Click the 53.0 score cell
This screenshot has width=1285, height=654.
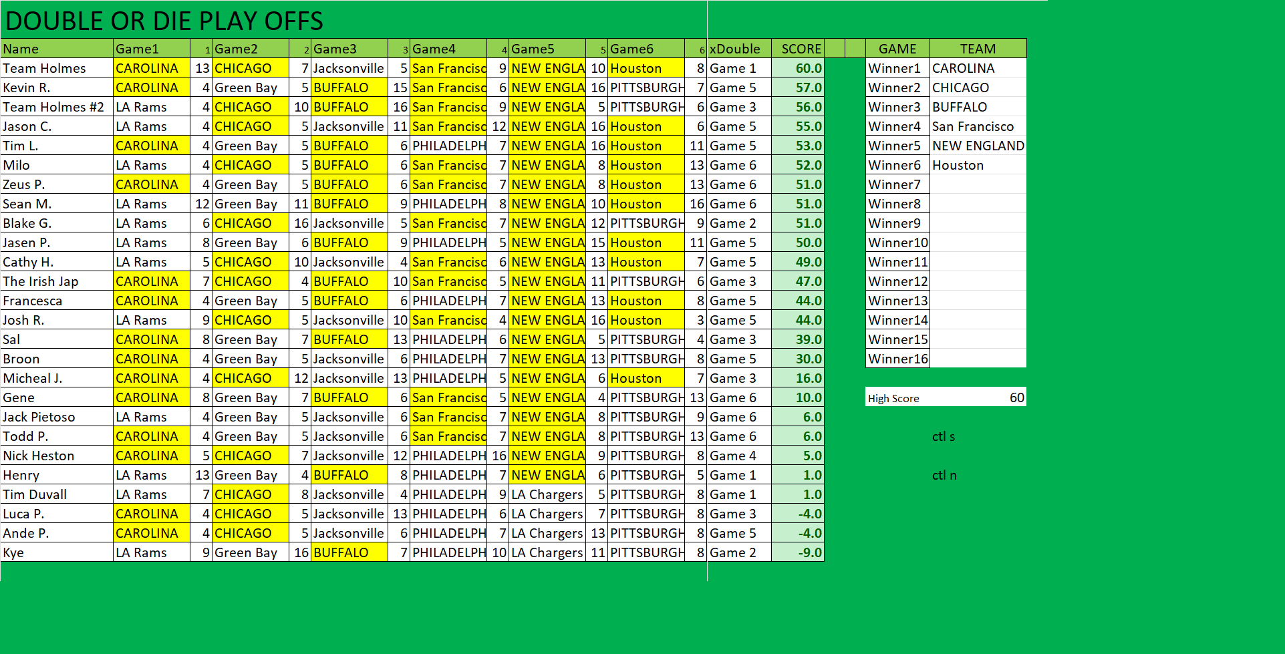click(x=798, y=146)
